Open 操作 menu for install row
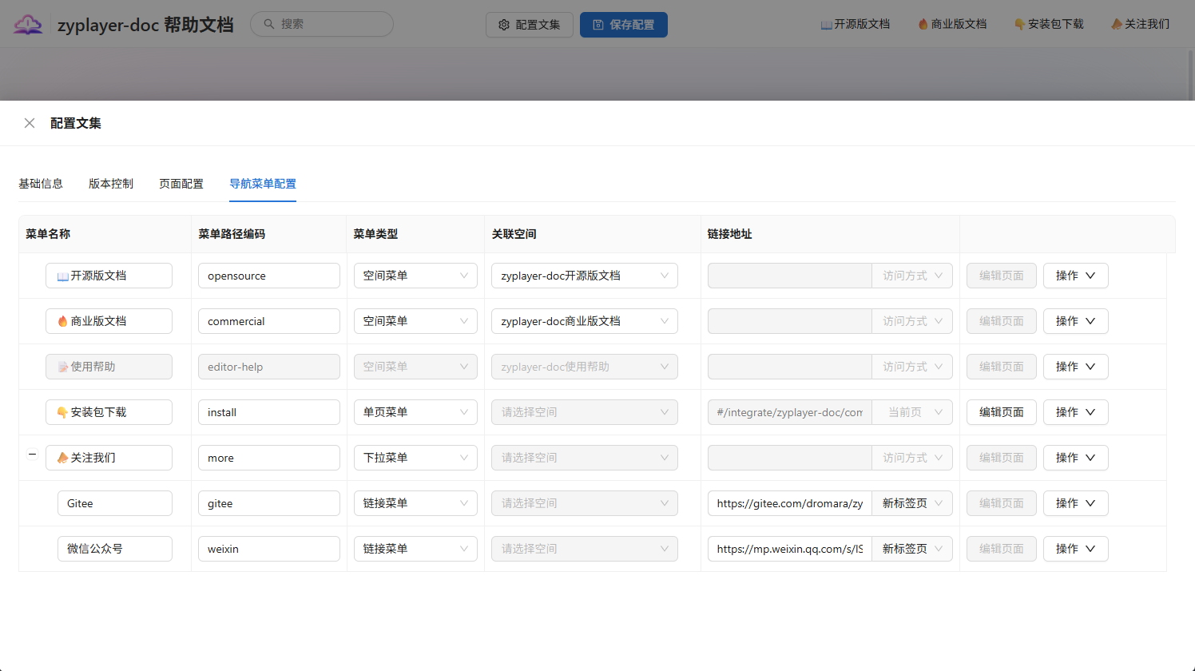The width and height of the screenshot is (1195, 671). (1075, 412)
